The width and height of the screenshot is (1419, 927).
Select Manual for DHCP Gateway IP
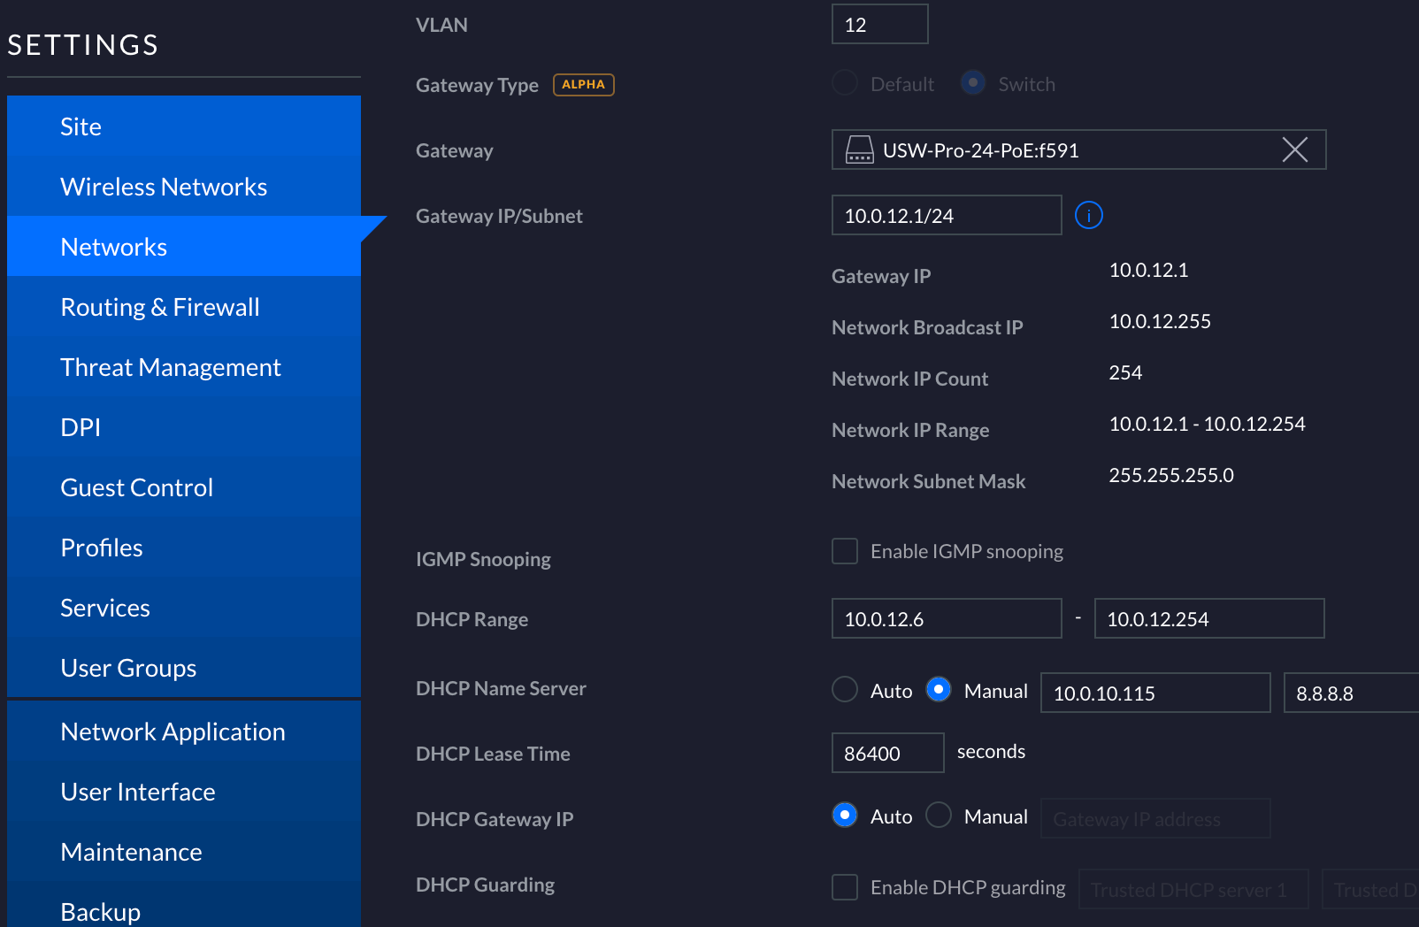[x=939, y=815]
